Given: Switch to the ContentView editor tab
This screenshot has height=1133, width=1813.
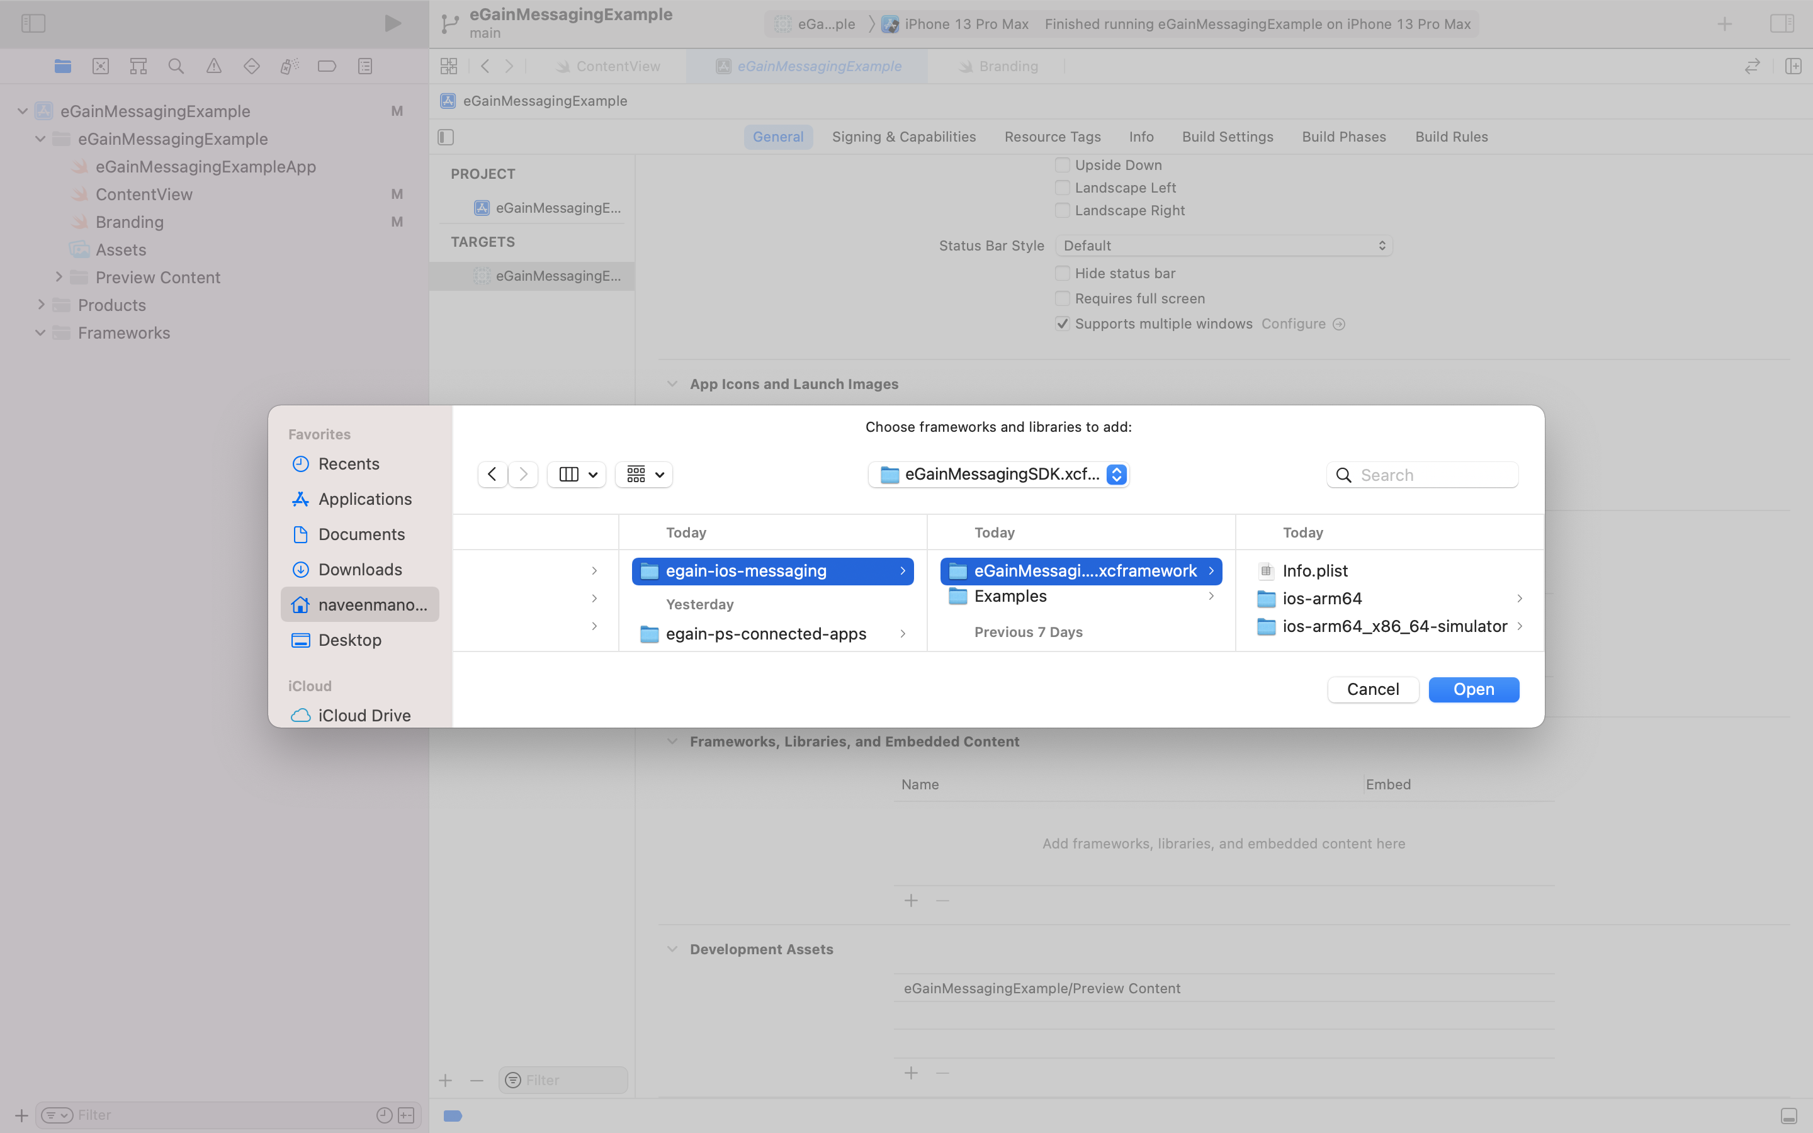Looking at the screenshot, I should coord(608,66).
